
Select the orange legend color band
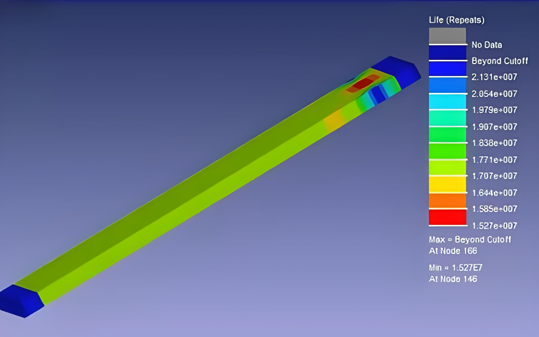tap(447, 200)
